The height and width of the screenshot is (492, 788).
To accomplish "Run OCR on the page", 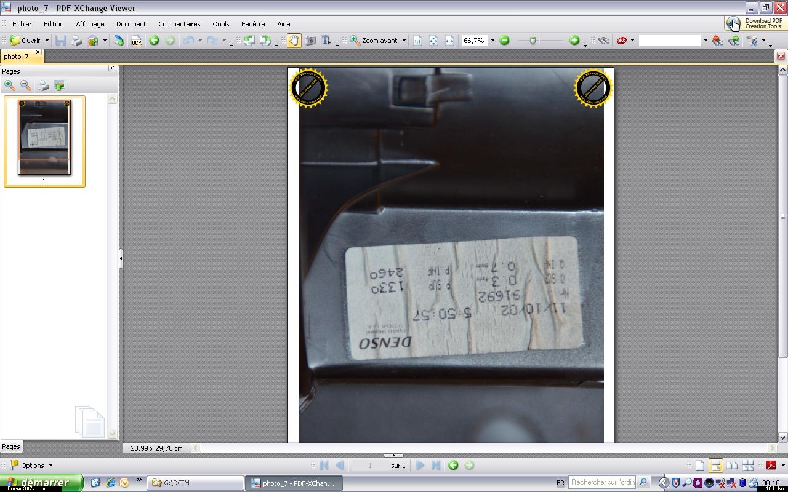I will 137,41.
